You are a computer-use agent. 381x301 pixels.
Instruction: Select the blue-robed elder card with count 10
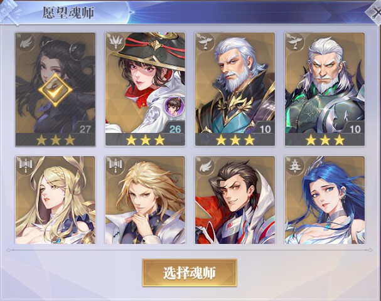[235, 89]
